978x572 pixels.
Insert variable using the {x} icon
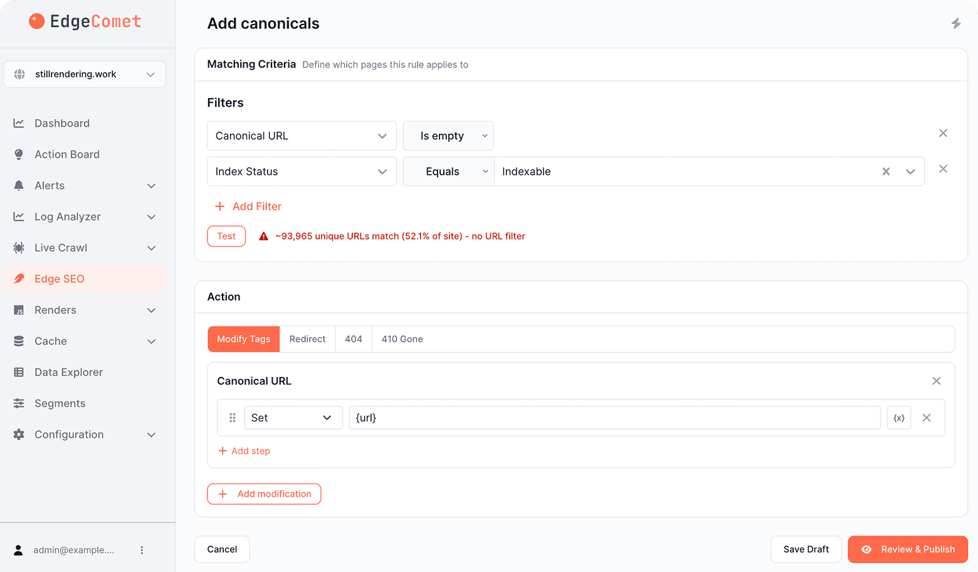coord(899,418)
